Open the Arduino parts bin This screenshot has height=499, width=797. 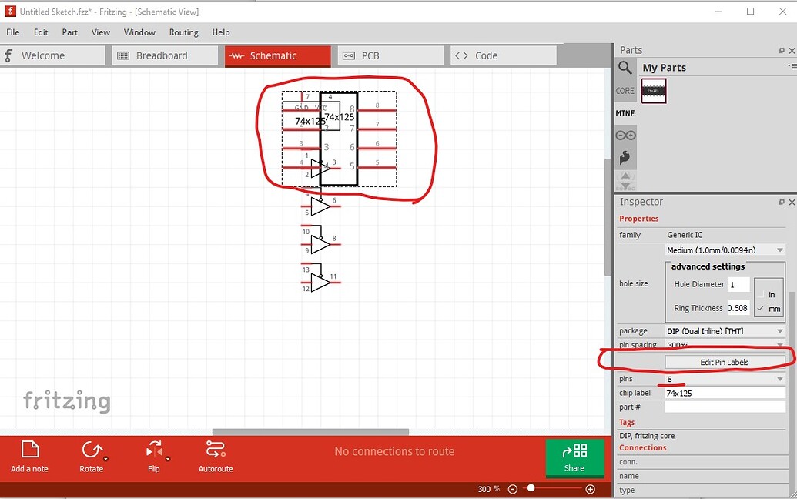pos(626,136)
